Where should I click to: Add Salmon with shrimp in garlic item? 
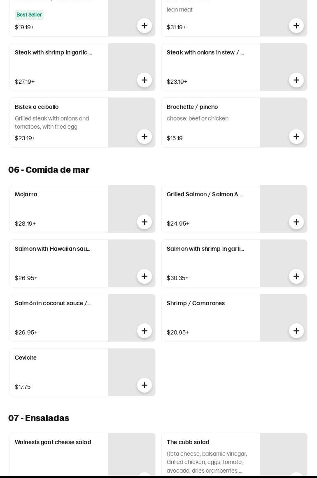pos(296,276)
